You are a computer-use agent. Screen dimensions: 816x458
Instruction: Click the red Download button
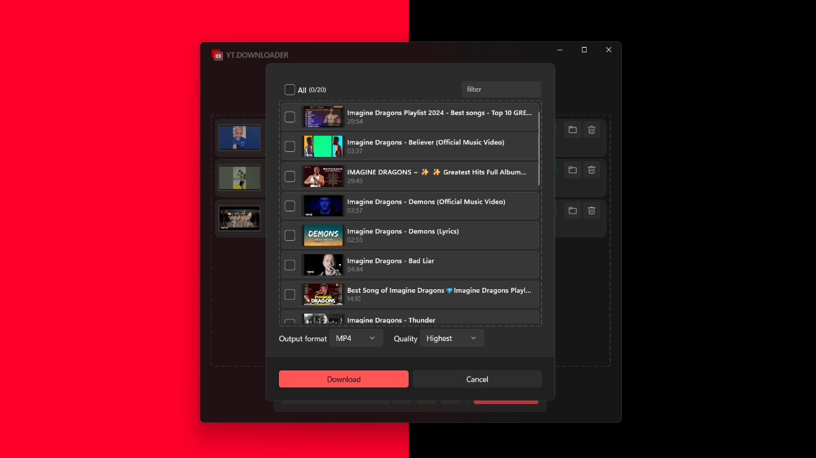344,379
